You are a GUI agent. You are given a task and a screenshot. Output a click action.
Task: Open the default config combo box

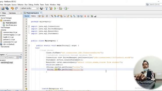(x=29, y=8)
